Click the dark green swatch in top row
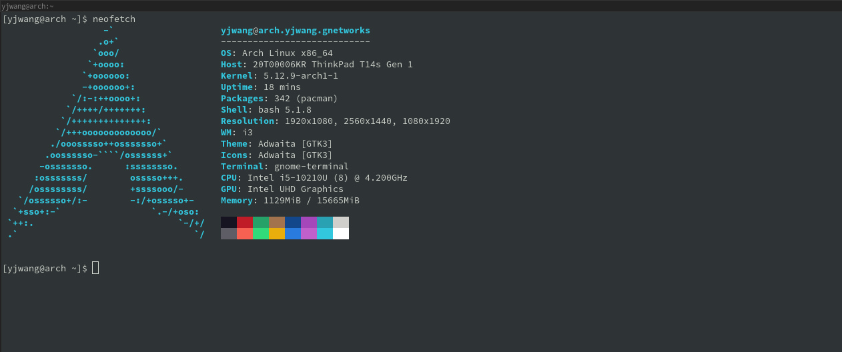 [261, 223]
